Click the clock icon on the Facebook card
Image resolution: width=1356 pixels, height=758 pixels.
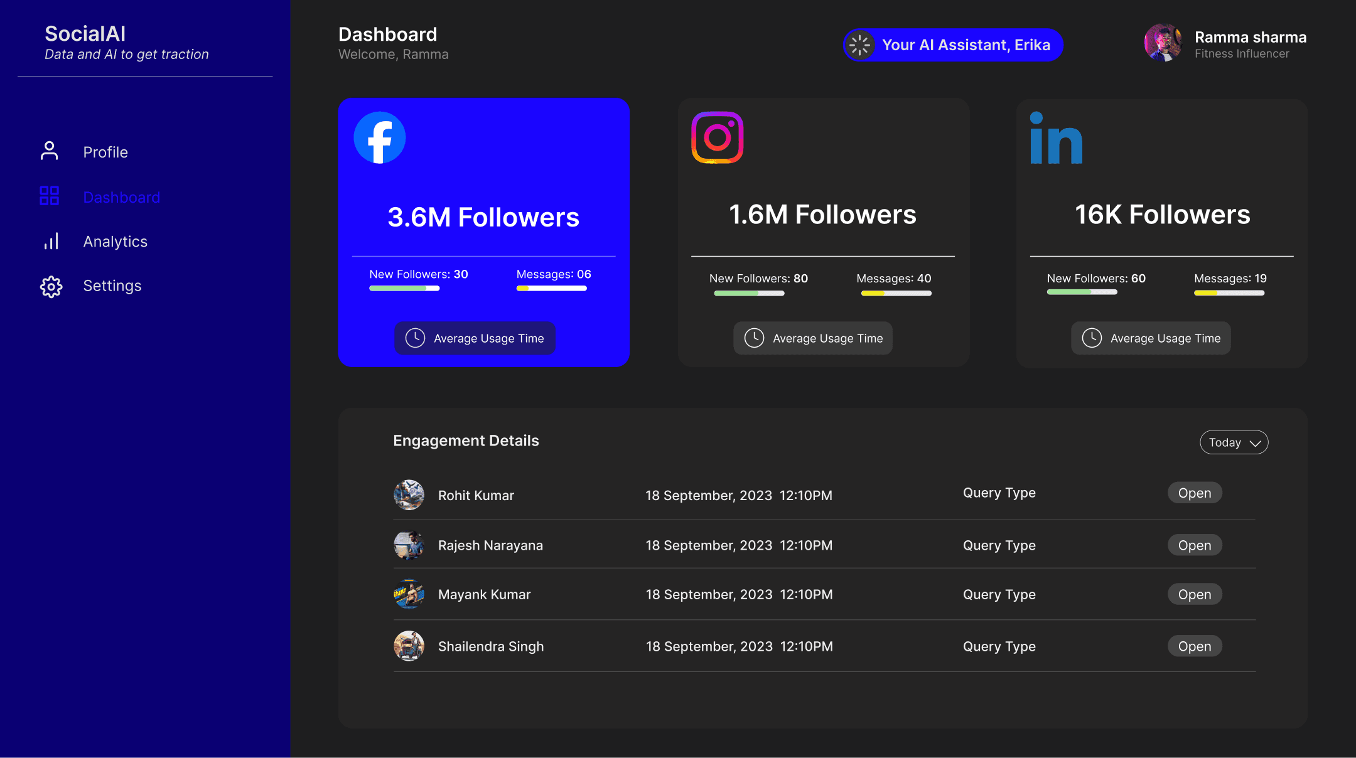click(415, 338)
